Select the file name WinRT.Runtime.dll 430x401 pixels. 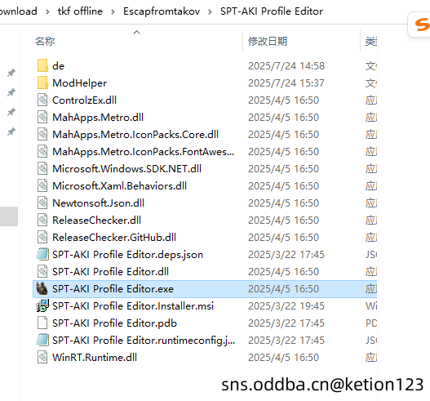point(95,358)
